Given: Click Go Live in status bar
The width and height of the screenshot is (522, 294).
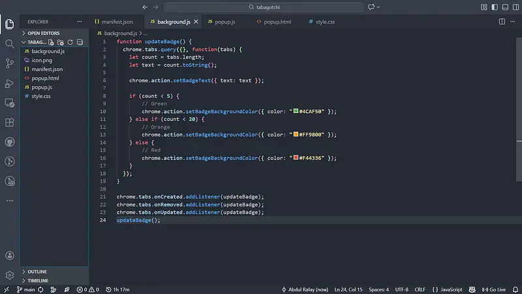Looking at the screenshot, I should (x=494, y=289).
